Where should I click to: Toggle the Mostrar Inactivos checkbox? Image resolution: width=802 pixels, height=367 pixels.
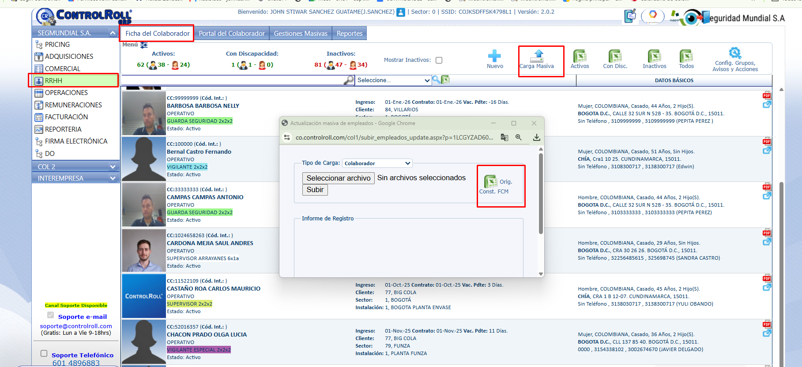click(439, 61)
